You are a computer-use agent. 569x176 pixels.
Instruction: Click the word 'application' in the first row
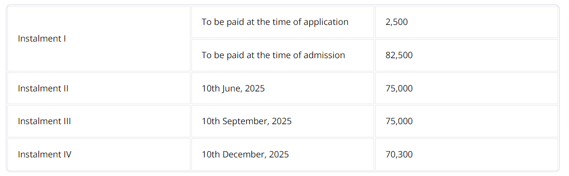coord(326,22)
